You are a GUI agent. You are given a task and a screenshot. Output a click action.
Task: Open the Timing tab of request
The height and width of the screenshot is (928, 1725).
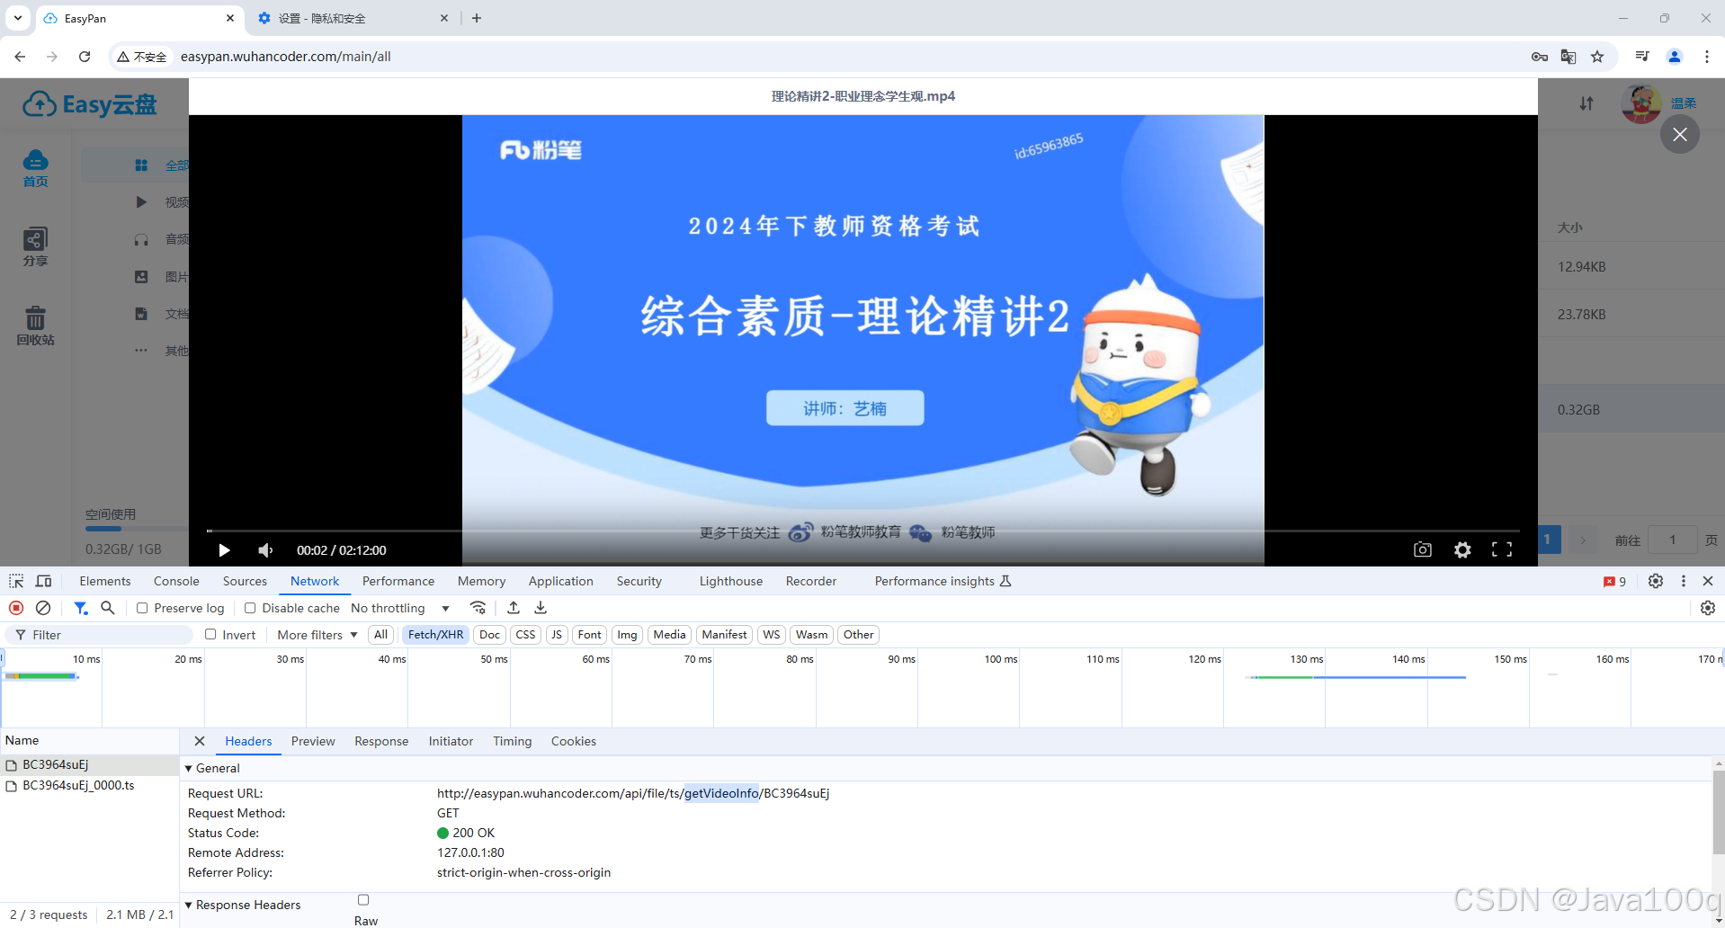tap(513, 741)
